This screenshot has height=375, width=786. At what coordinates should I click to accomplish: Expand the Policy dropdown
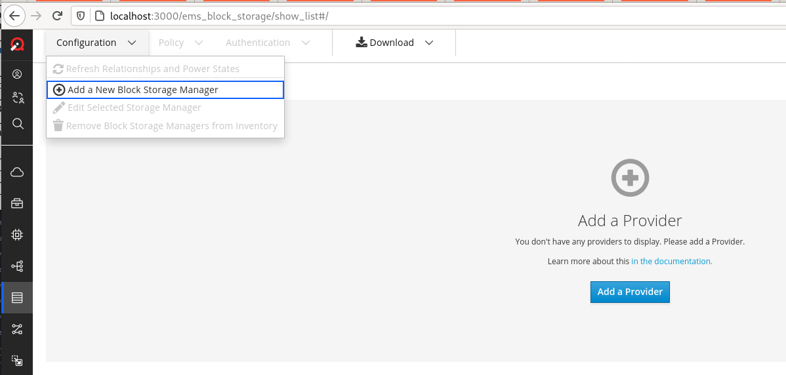click(180, 43)
